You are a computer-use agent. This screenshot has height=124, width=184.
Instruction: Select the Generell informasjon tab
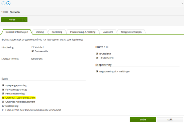click(x=17, y=32)
